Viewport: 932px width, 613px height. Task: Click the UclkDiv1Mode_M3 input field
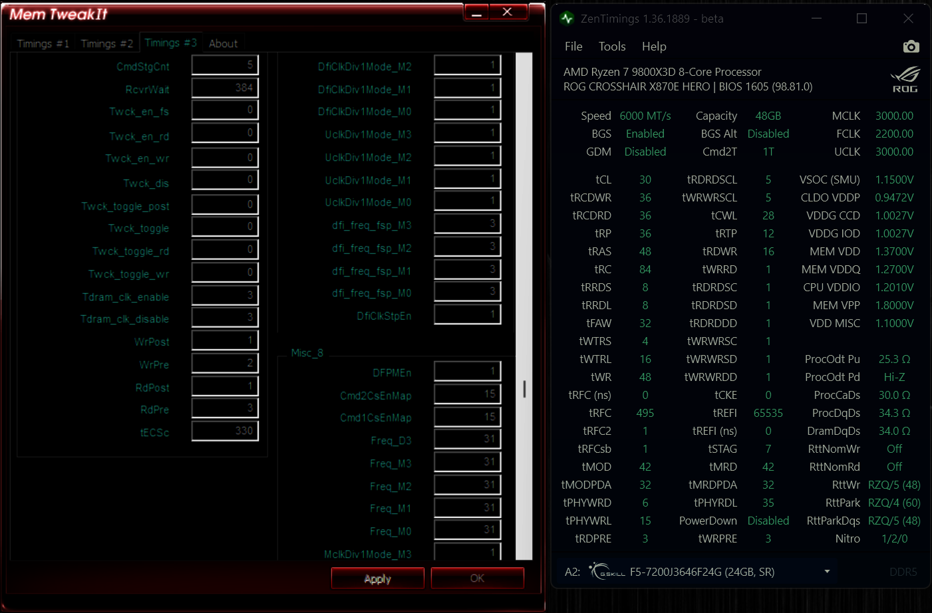point(467,133)
